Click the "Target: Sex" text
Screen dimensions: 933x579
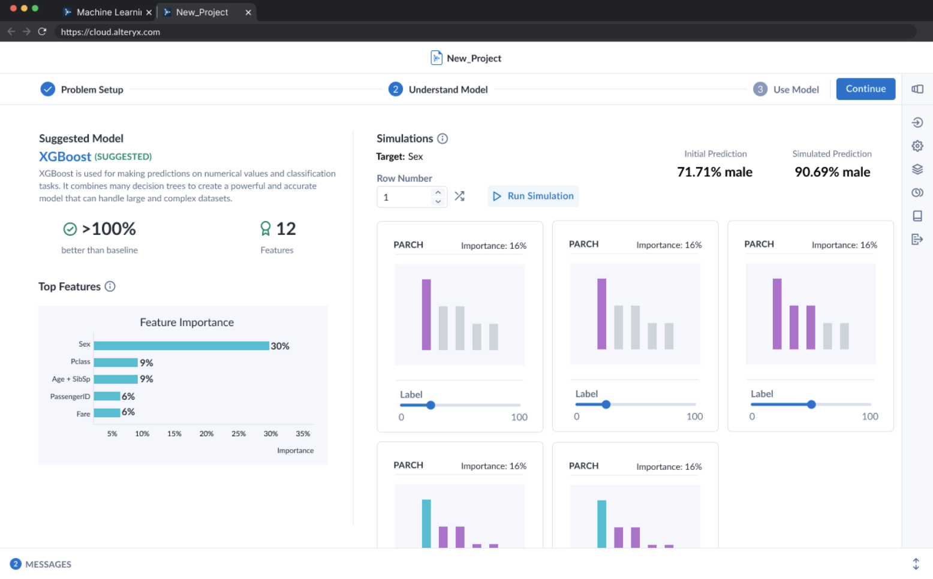click(x=399, y=156)
